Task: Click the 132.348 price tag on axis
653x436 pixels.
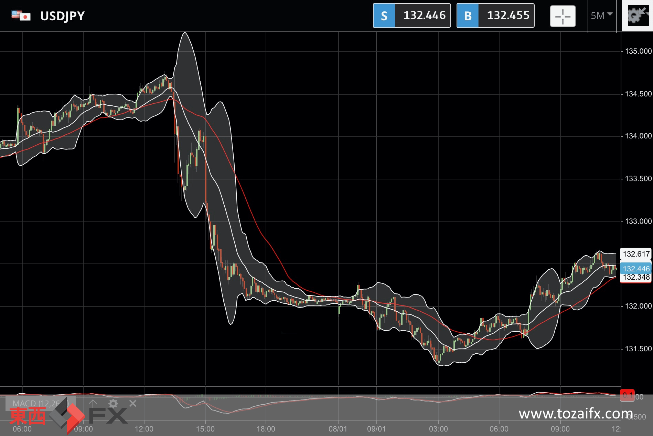Action: tap(636, 278)
